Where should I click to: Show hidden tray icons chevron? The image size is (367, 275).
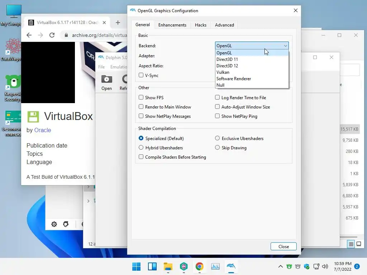point(280,266)
